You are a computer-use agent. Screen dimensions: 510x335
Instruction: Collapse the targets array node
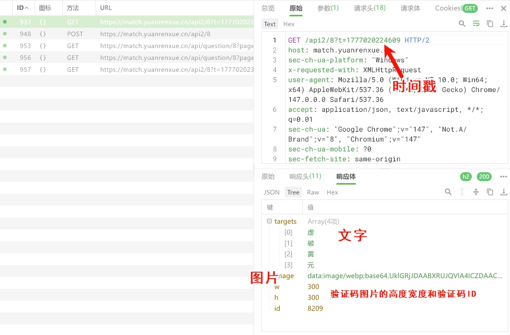click(x=269, y=221)
